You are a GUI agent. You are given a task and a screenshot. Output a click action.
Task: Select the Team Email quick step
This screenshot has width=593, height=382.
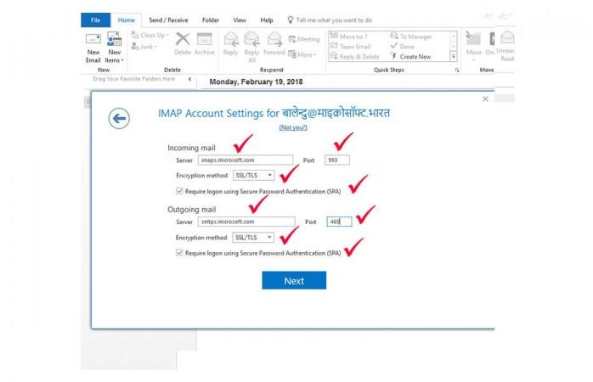[x=350, y=47]
